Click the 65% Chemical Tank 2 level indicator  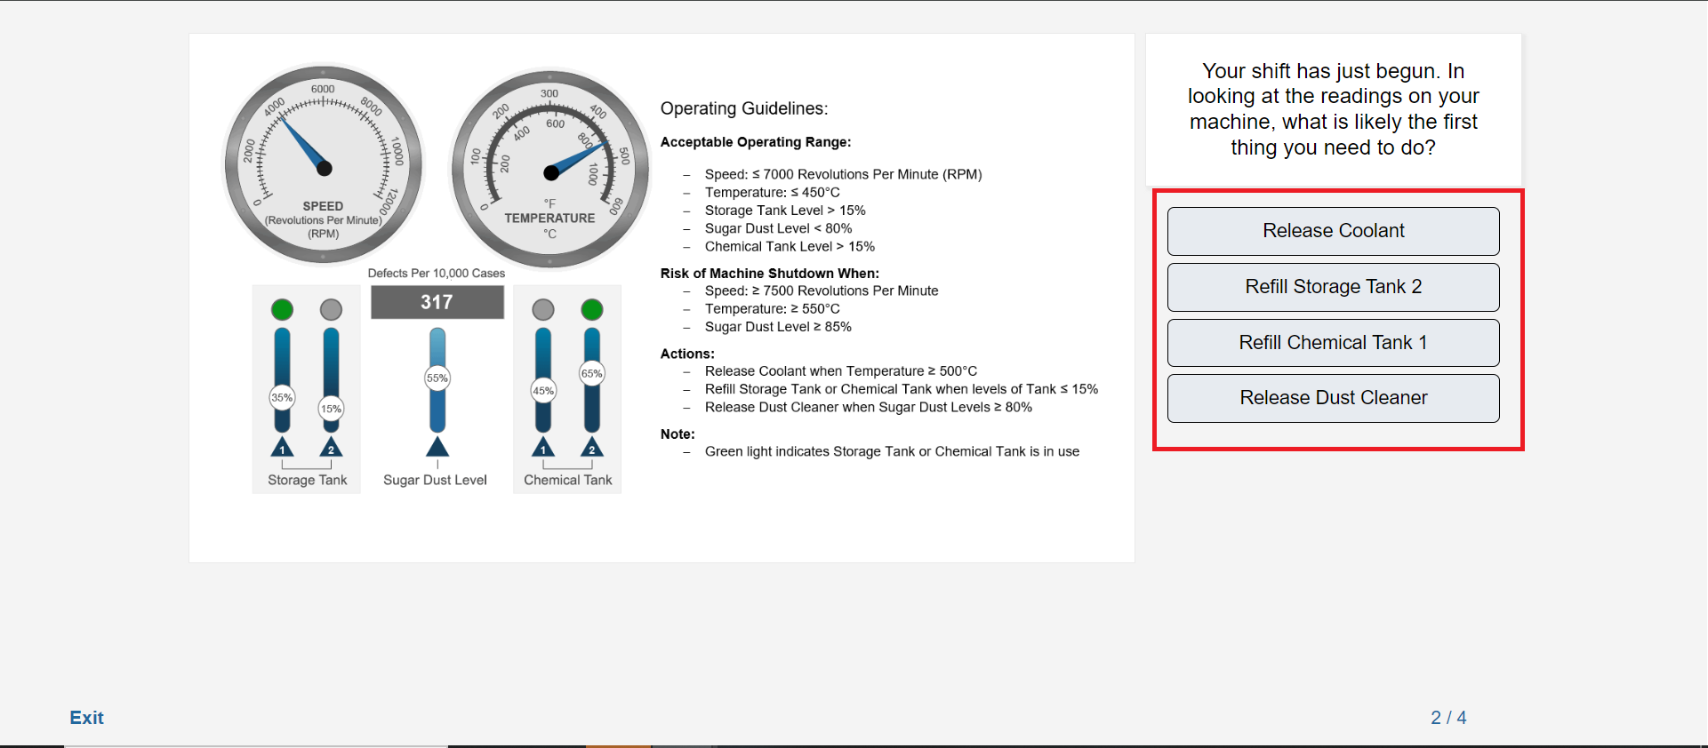click(592, 373)
